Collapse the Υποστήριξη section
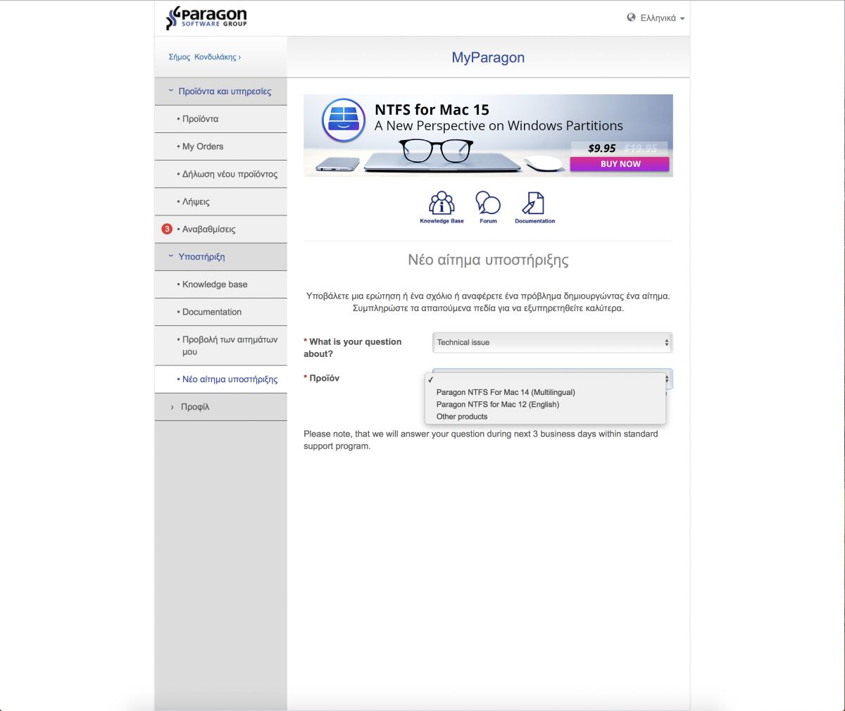The width and height of the screenshot is (845, 711). pyautogui.click(x=221, y=257)
